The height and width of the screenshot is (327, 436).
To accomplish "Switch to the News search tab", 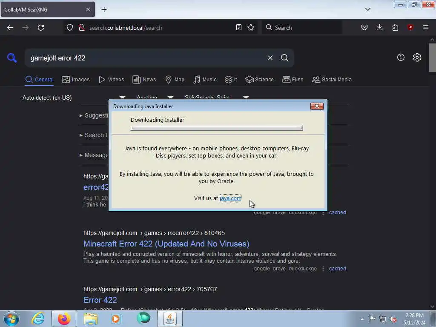I will [x=144, y=80].
